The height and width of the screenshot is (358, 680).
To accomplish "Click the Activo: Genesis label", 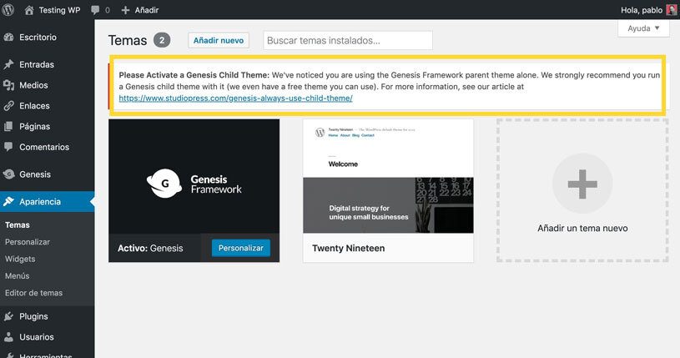I will [150, 248].
